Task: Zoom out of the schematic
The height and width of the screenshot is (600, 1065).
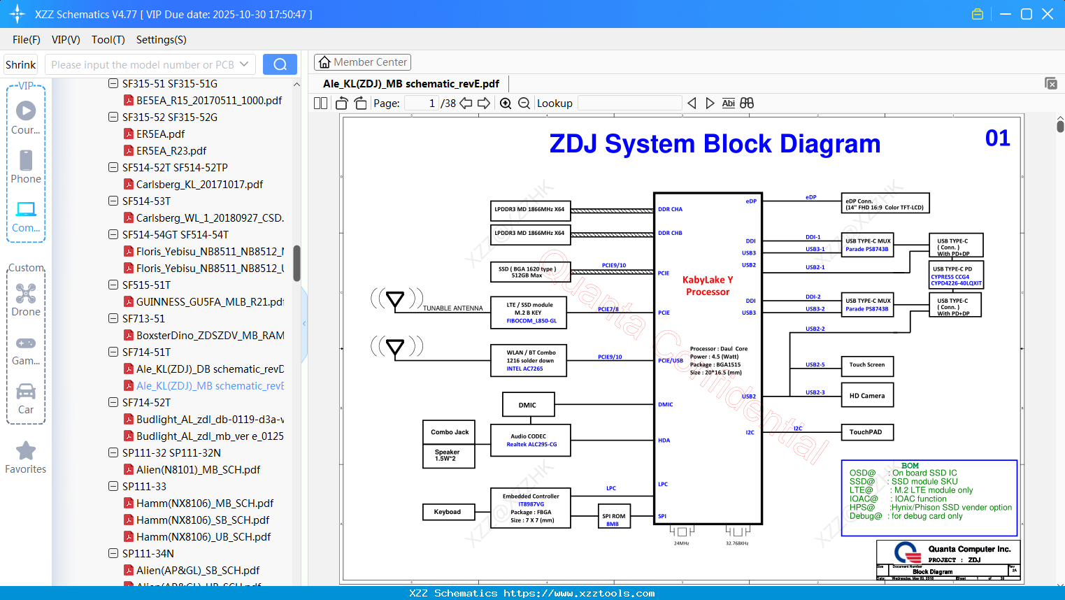Action: click(x=524, y=103)
